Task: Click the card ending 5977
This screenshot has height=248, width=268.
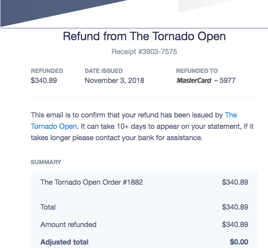Action: coord(227,81)
